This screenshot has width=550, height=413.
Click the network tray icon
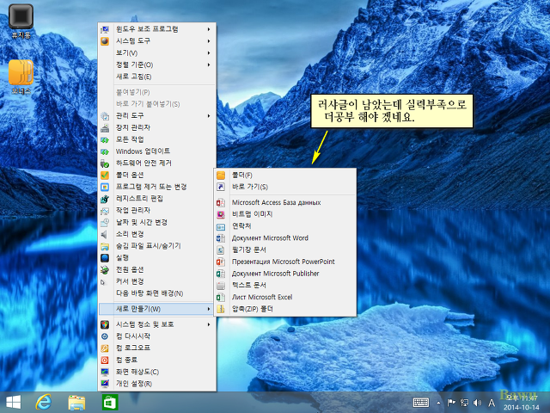click(x=465, y=403)
